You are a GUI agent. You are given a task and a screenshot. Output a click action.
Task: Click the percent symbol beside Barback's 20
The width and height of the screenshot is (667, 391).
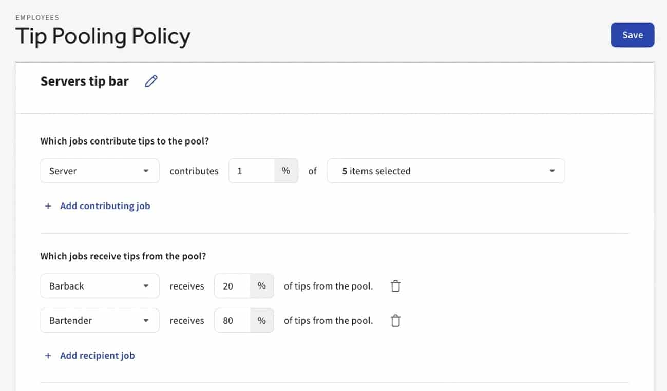pos(262,286)
